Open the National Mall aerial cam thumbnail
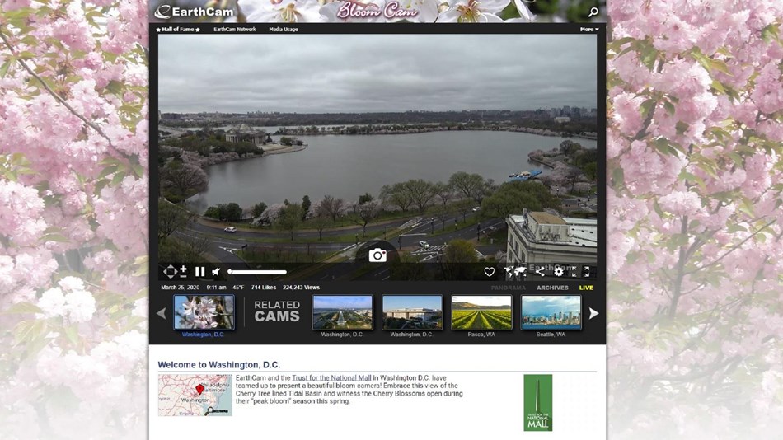The width and height of the screenshot is (783, 440). (343, 312)
